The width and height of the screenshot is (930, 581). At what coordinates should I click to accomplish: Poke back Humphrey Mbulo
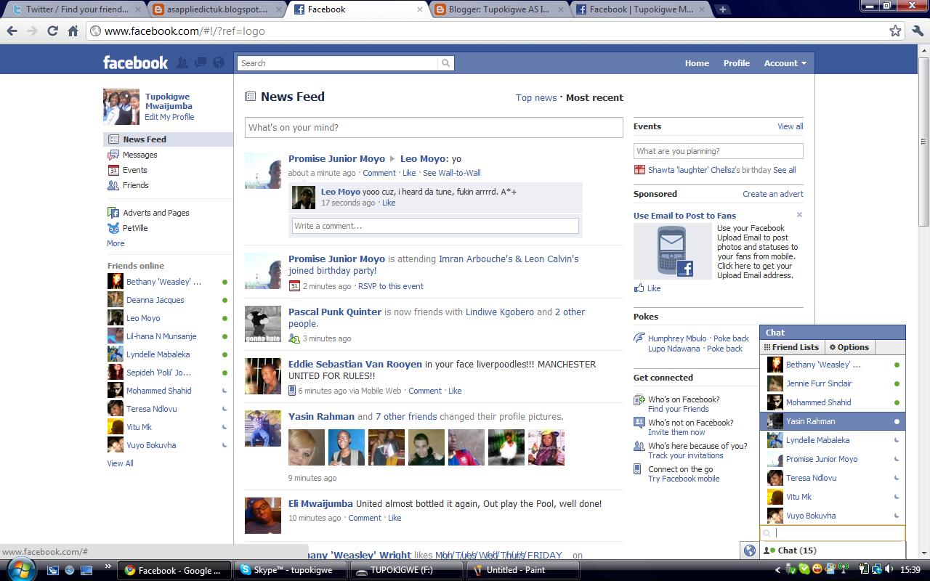tap(731, 338)
